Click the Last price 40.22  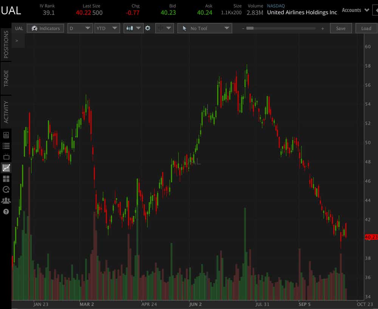pyautogui.click(x=84, y=12)
